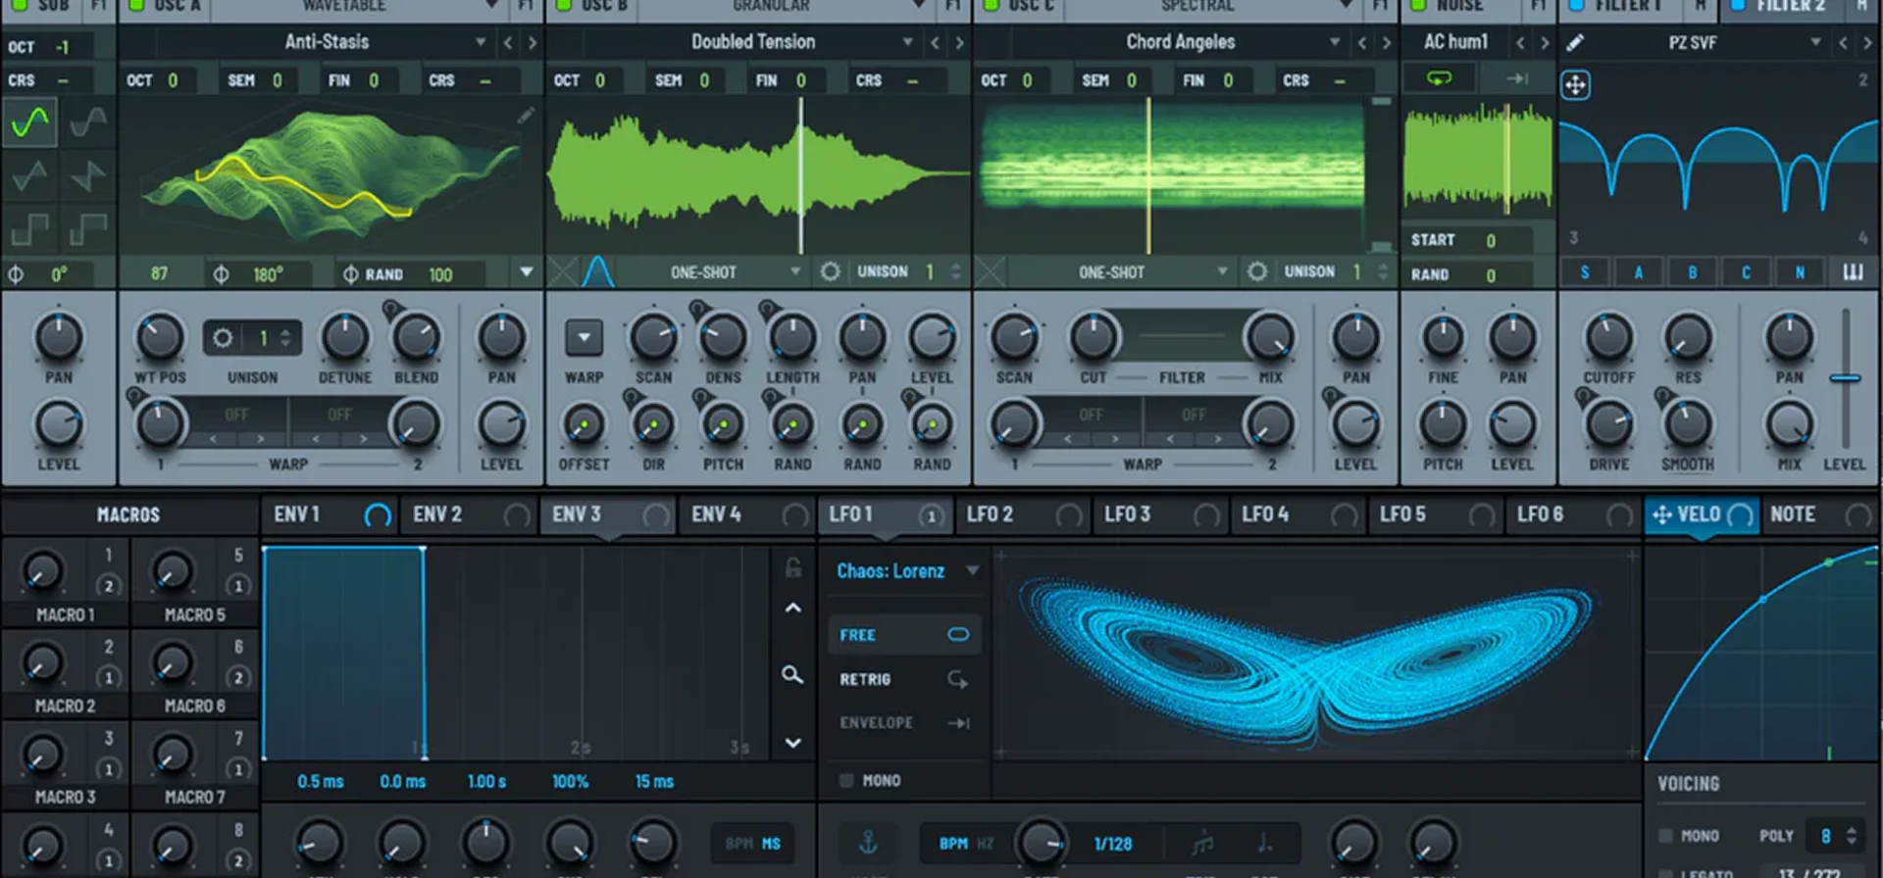Select the ENVELOPE LFO trigger mode

point(903,723)
